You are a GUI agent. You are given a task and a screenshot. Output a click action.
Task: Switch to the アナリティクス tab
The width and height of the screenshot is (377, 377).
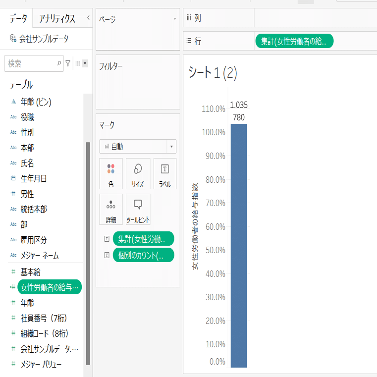(x=57, y=18)
